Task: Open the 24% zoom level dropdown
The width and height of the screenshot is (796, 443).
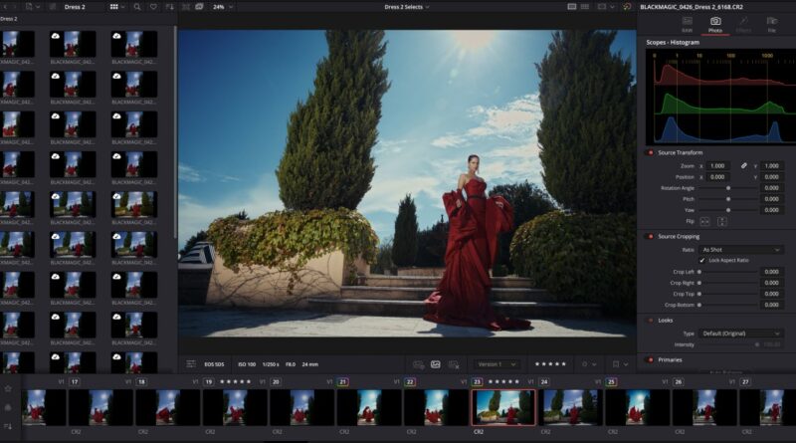Action: click(220, 7)
